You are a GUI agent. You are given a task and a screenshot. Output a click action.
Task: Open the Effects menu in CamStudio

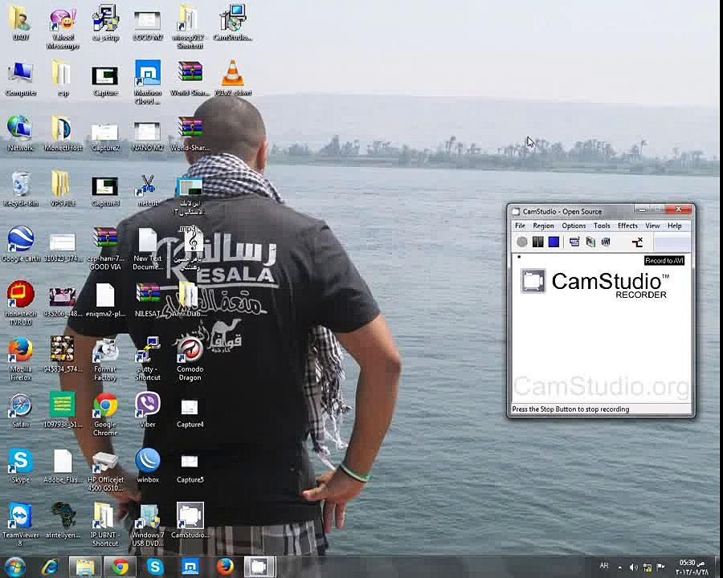tap(627, 226)
